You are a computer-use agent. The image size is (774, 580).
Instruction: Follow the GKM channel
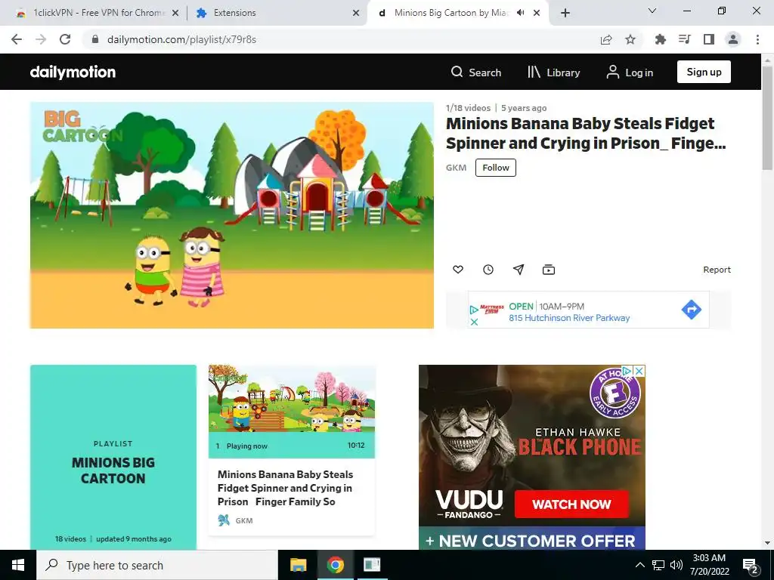pyautogui.click(x=496, y=168)
